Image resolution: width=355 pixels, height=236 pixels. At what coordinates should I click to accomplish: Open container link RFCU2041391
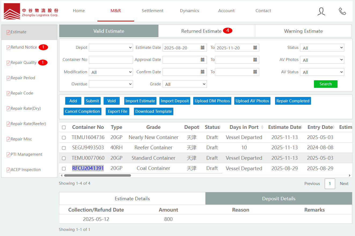pyautogui.click(x=88, y=168)
